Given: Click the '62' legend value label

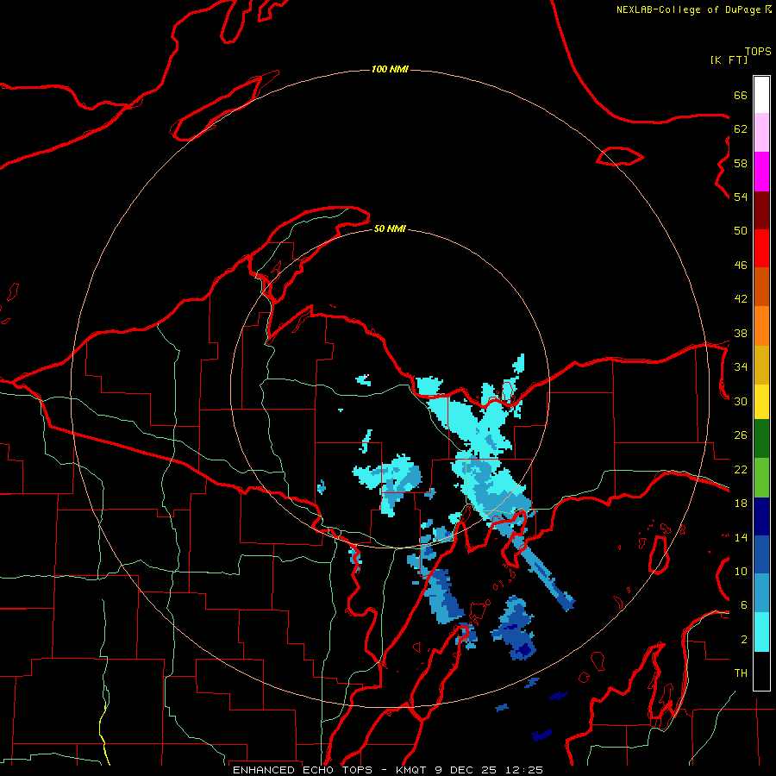Looking at the screenshot, I should pyautogui.click(x=741, y=129).
